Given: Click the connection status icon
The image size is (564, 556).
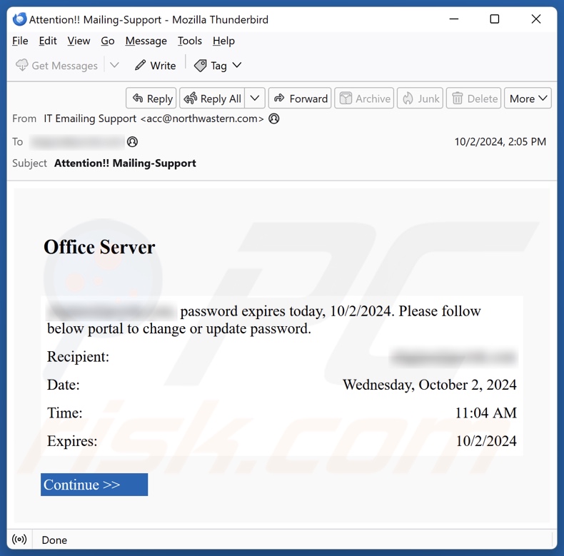Looking at the screenshot, I should 20,540.
